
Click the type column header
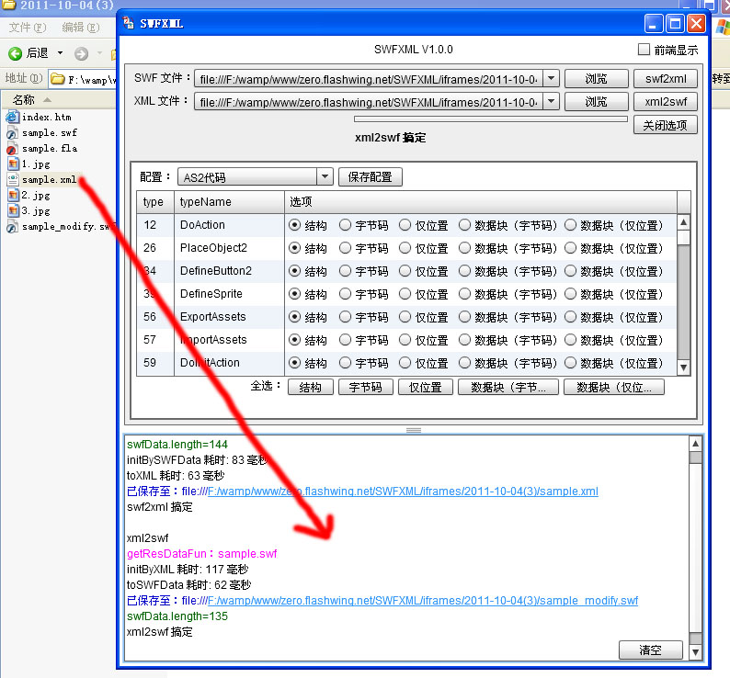[155, 202]
